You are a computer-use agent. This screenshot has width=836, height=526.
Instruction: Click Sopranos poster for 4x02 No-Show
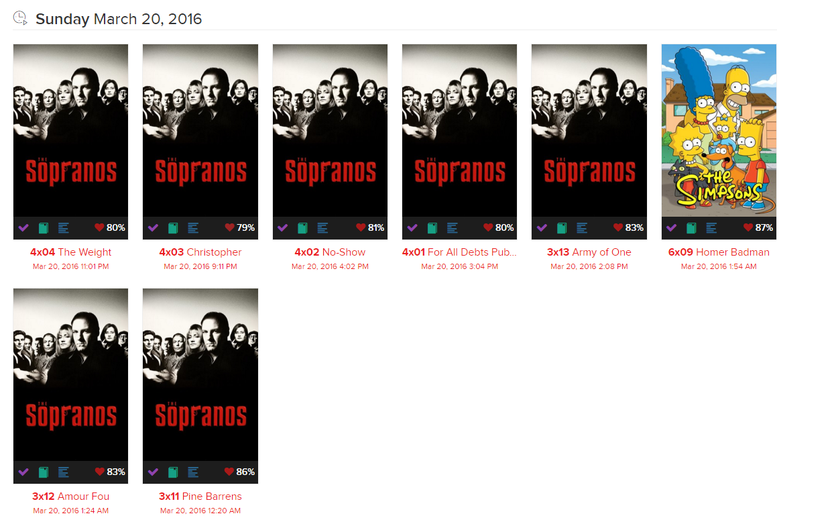[x=330, y=130]
